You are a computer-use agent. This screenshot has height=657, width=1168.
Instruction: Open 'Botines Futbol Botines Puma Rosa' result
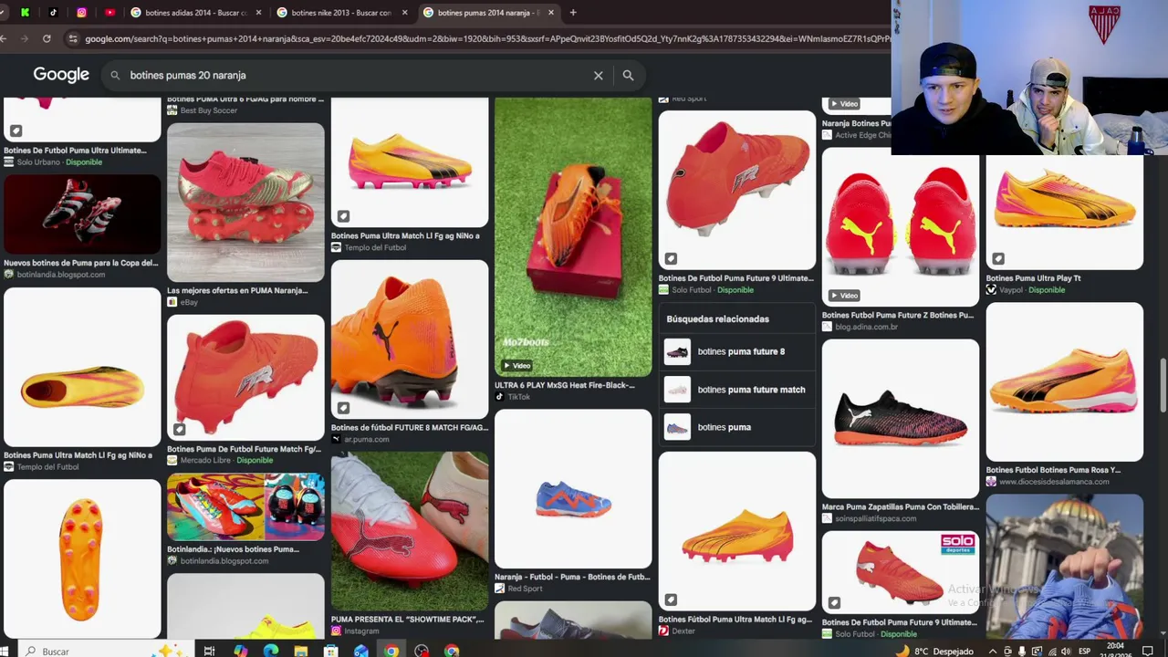coord(1053,470)
